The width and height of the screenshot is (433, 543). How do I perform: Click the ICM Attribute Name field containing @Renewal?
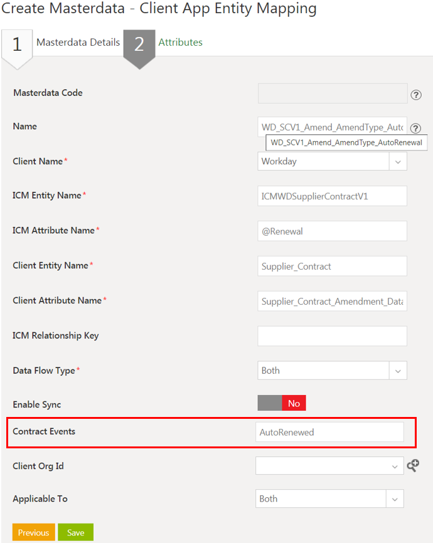[x=332, y=231]
